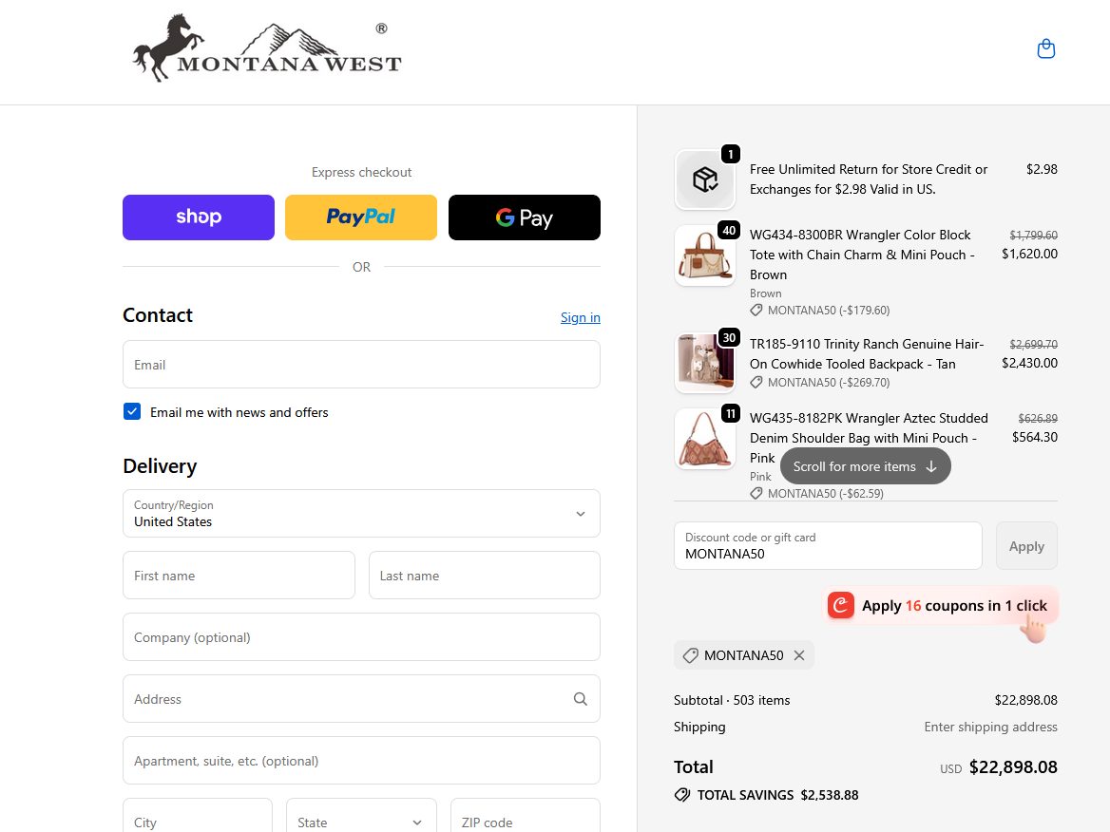Image resolution: width=1110 pixels, height=832 pixels.
Task: Expand the Country/Region dropdown
Action: [x=361, y=514]
